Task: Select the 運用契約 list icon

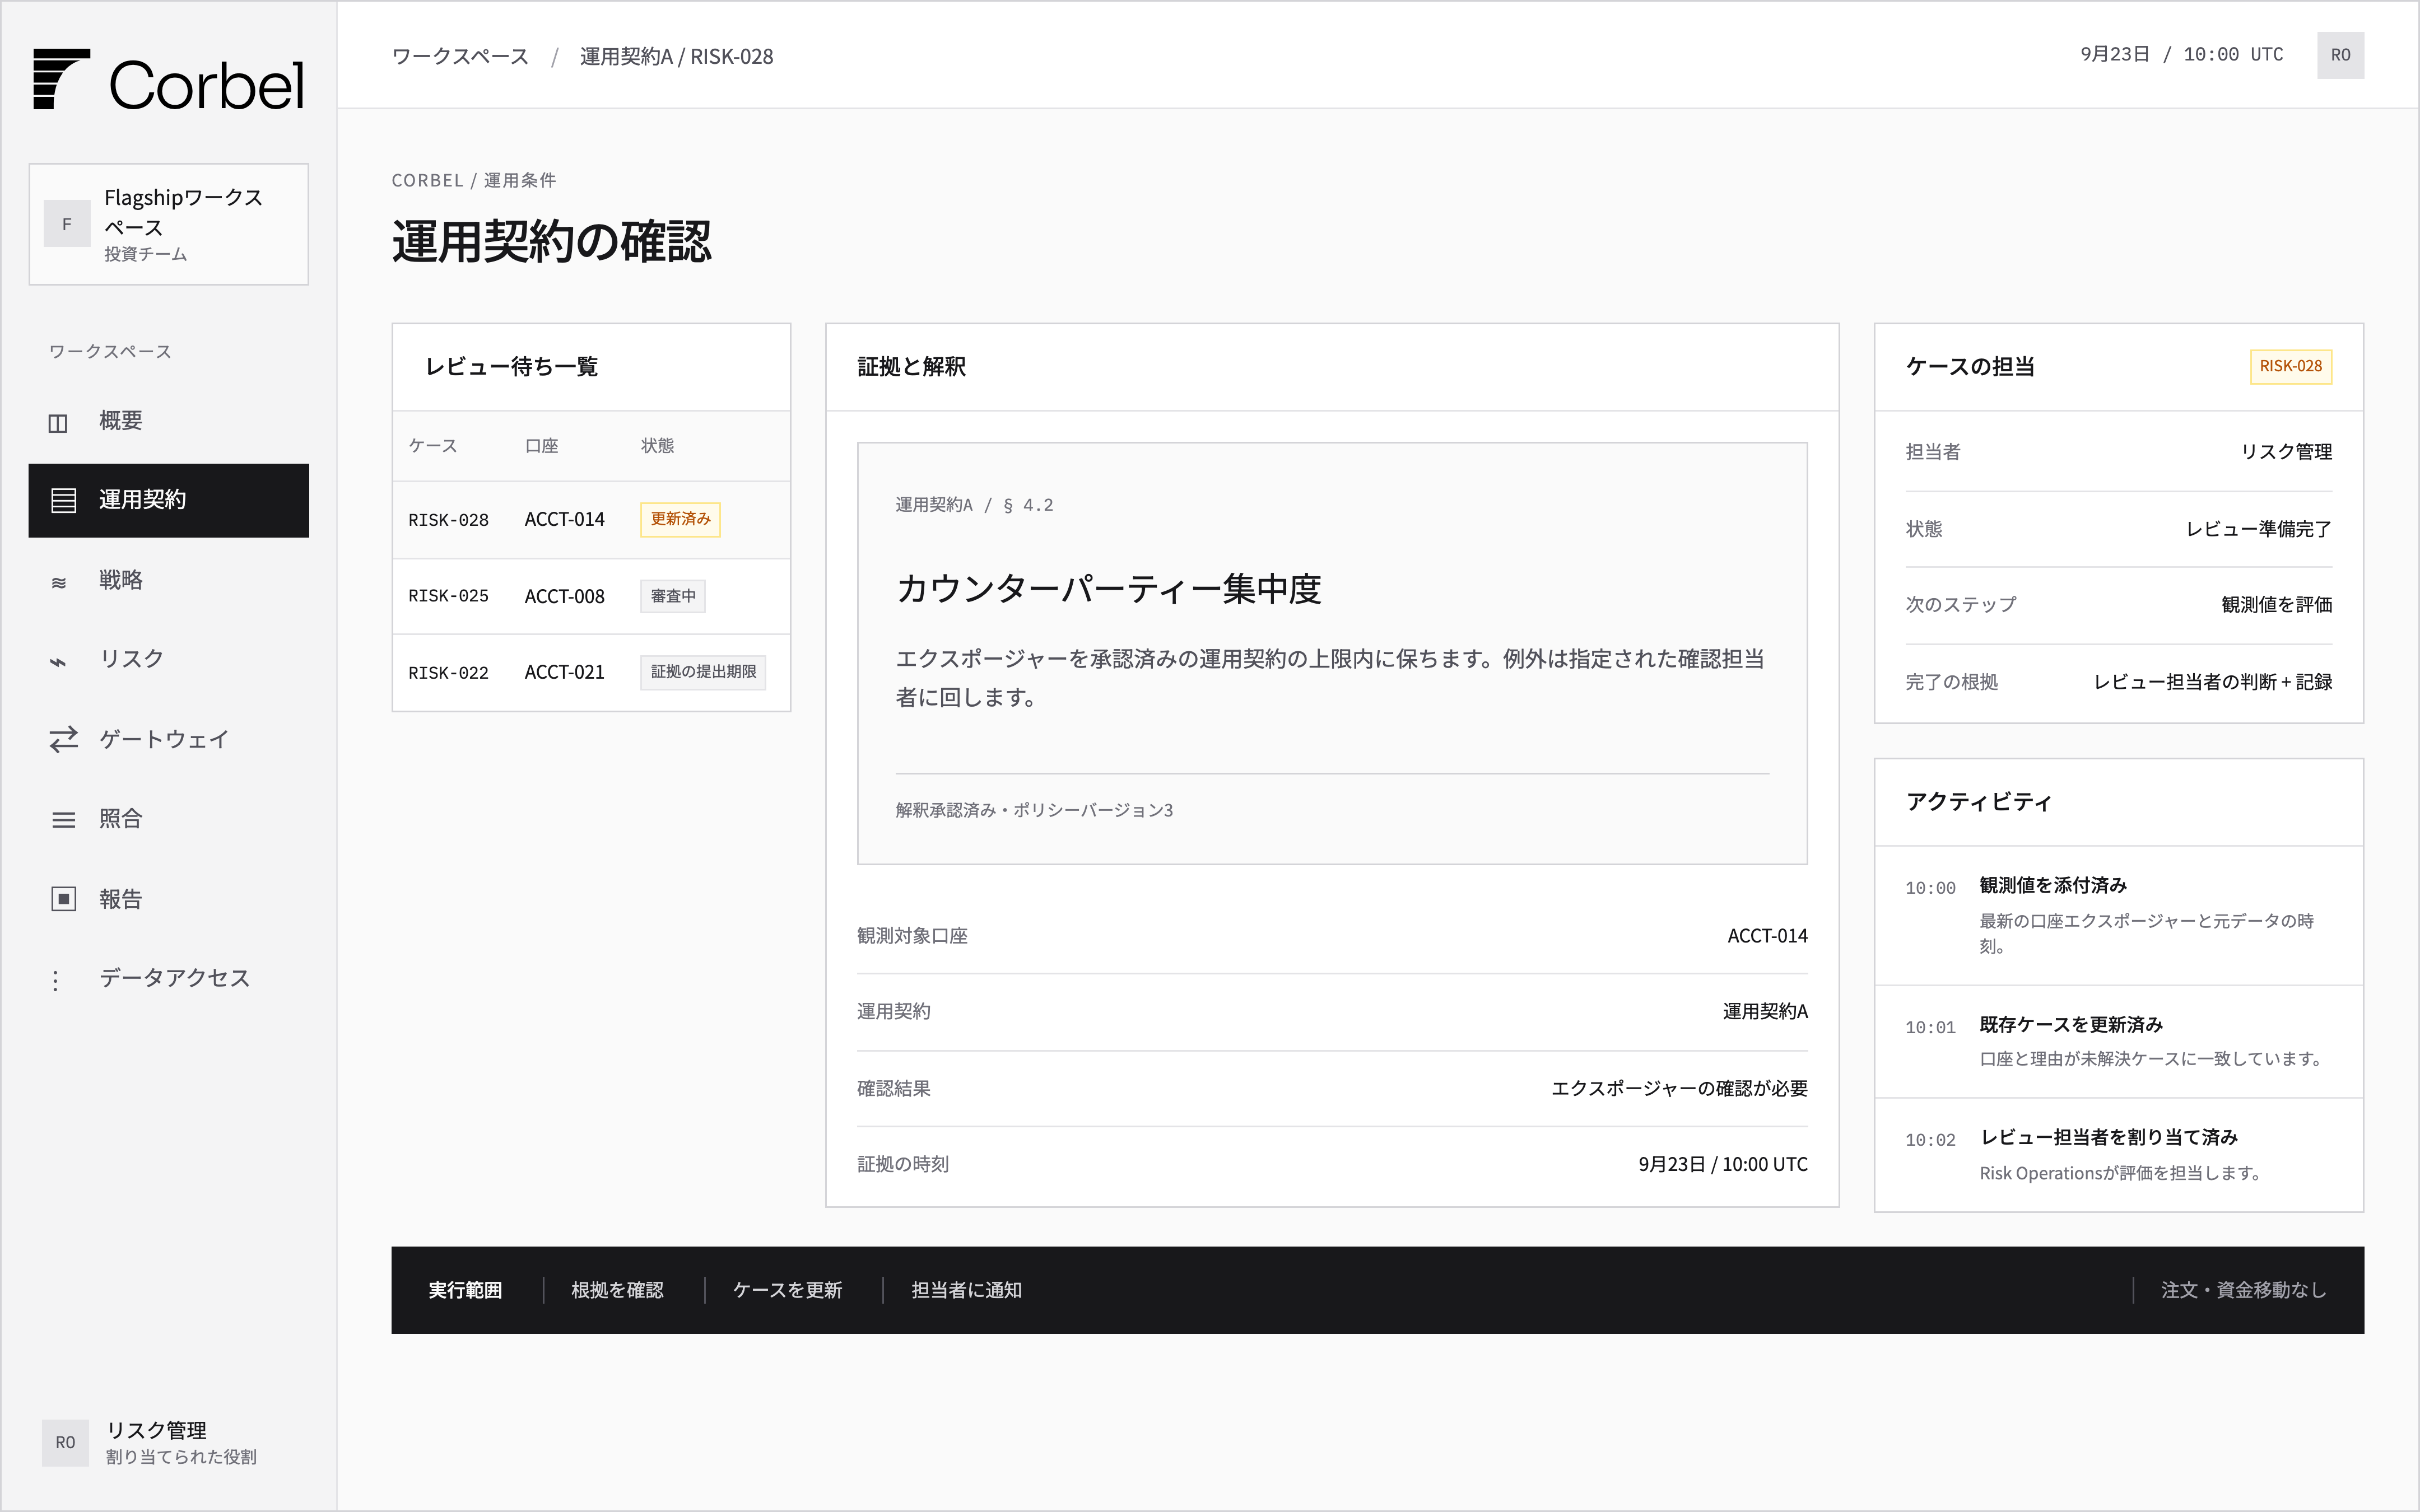Action: 63,500
